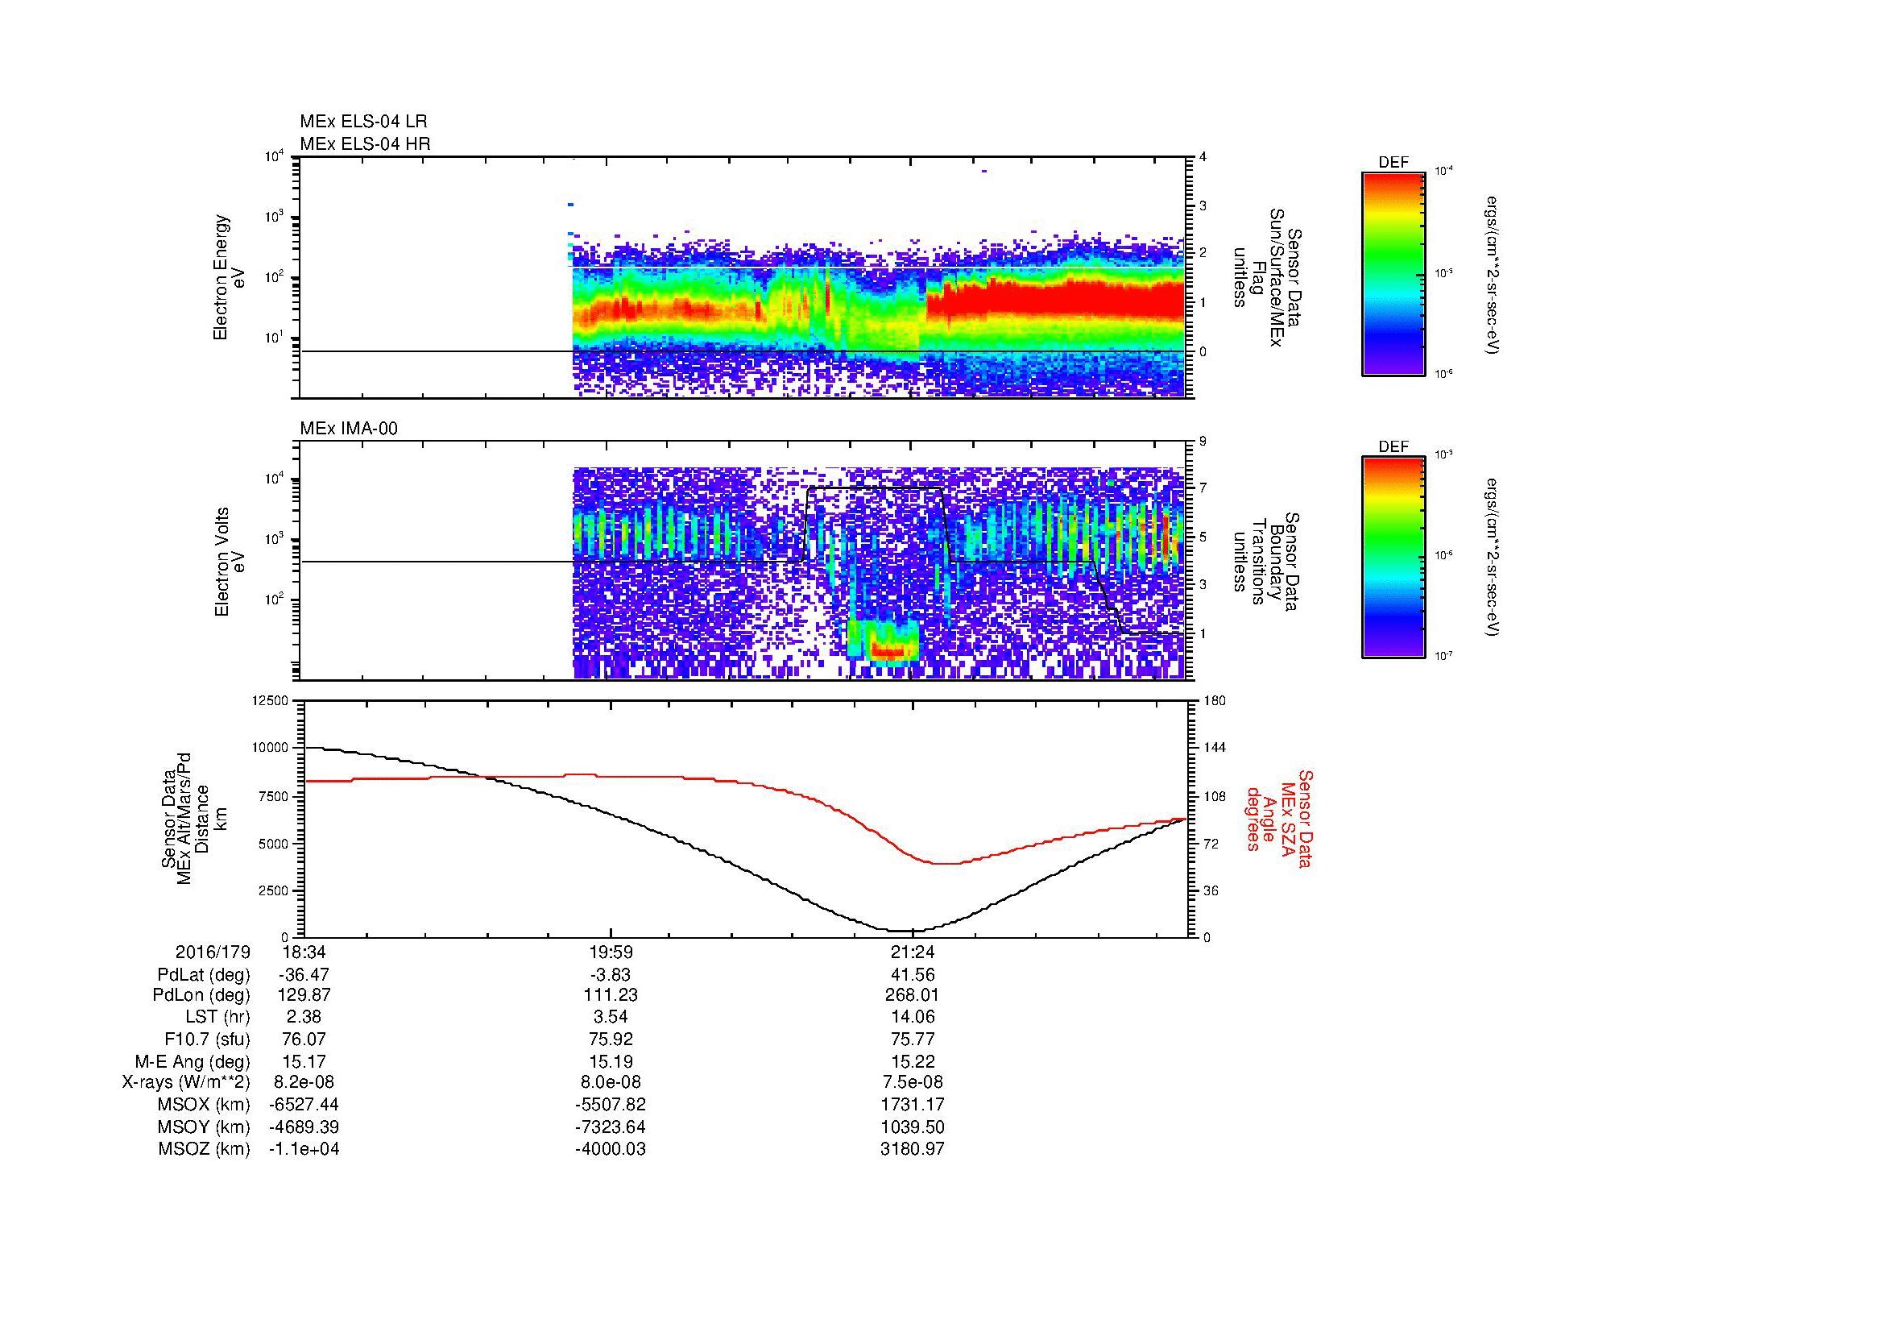The height and width of the screenshot is (1332, 1884).
Task: Select the 'PdLon (deg)' row label
Action: tap(203, 995)
